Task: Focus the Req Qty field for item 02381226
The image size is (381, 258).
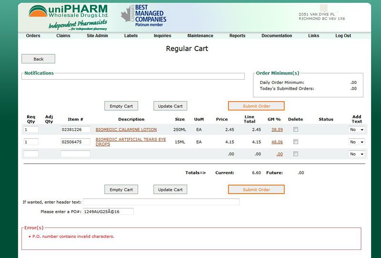Action: 31,130
